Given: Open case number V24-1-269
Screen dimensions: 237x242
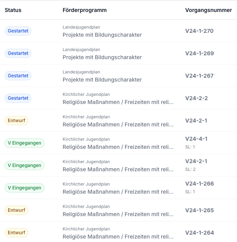Looking at the screenshot, I should click(199, 53).
